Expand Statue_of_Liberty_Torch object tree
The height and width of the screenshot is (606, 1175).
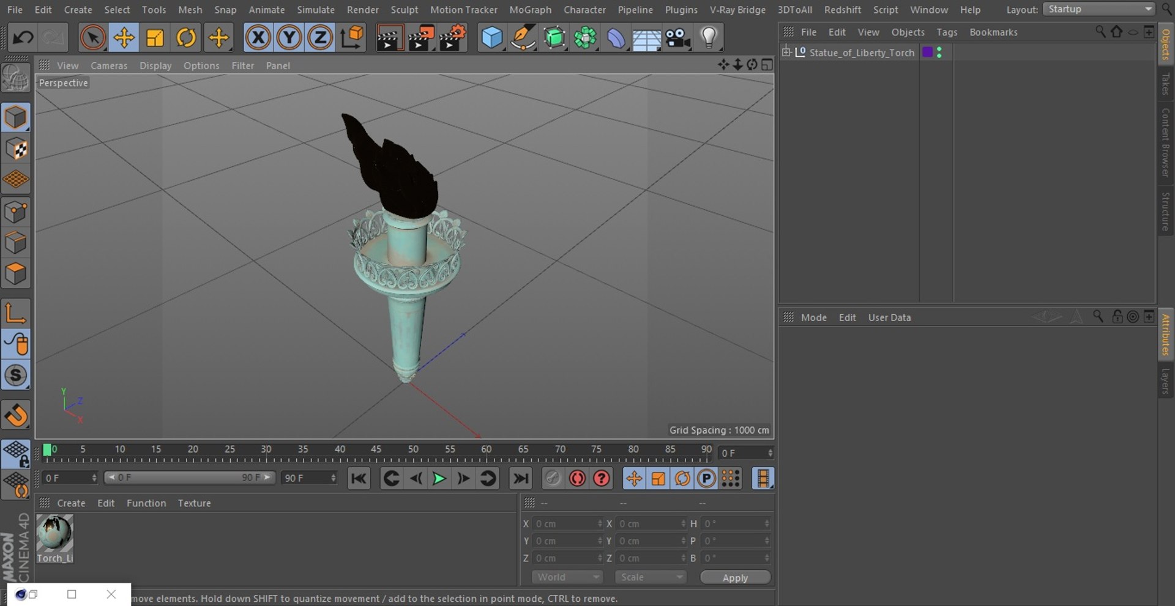786,52
